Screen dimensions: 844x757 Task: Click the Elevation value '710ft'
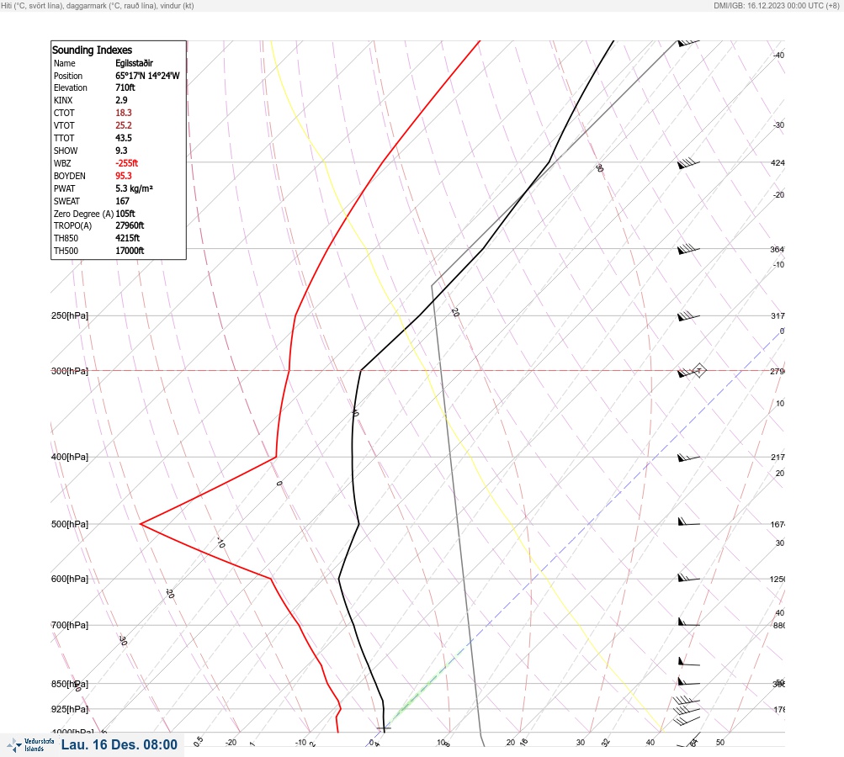tap(125, 87)
